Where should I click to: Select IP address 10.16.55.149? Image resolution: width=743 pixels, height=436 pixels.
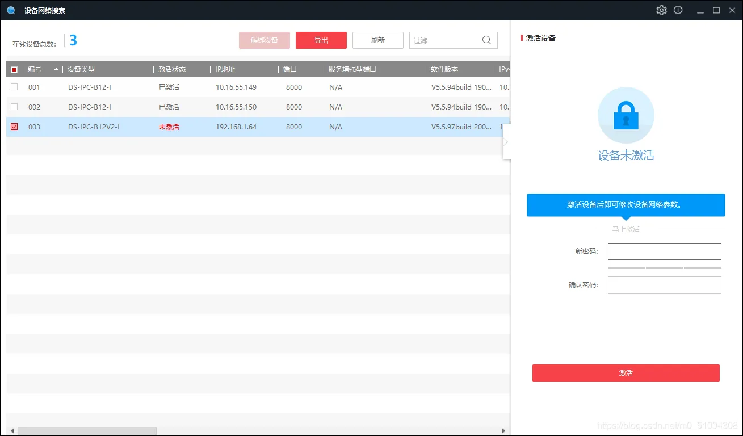(x=236, y=87)
